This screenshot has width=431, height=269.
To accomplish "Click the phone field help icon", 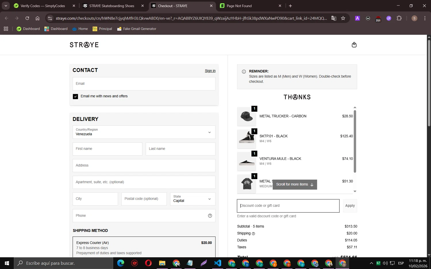I will click(210, 216).
